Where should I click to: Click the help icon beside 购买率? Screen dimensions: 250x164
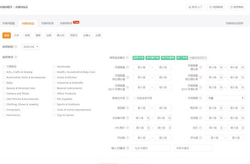[201, 108]
